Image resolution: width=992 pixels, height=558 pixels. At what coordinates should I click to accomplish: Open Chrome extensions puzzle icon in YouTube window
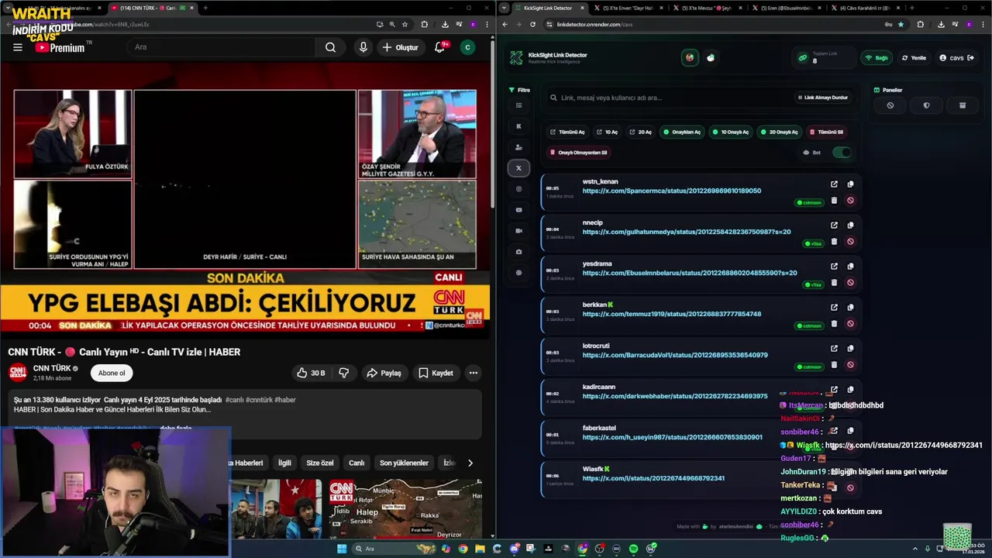click(424, 24)
